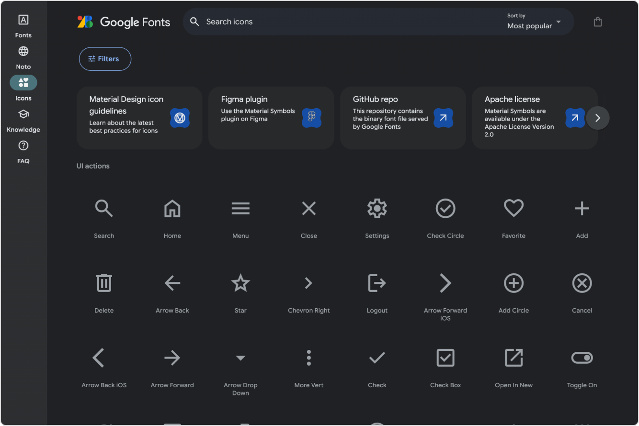This screenshot has width=639, height=426.
Task: Click the Google Fonts logo
Action: point(124,22)
